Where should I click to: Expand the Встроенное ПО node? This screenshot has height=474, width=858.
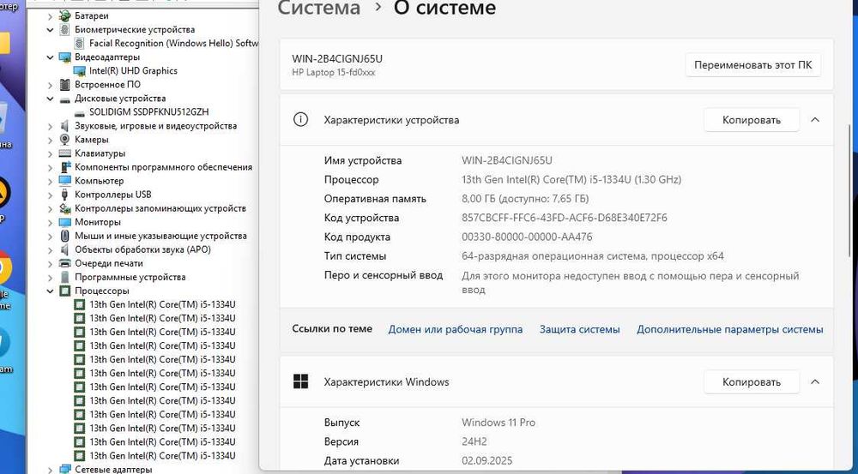[51, 85]
